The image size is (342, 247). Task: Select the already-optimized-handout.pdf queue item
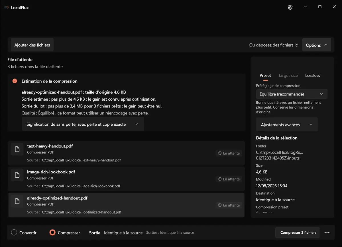tap(126, 205)
